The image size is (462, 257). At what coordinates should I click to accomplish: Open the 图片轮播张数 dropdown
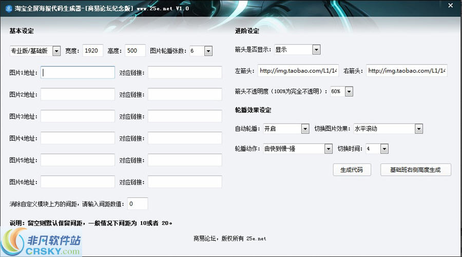point(201,51)
